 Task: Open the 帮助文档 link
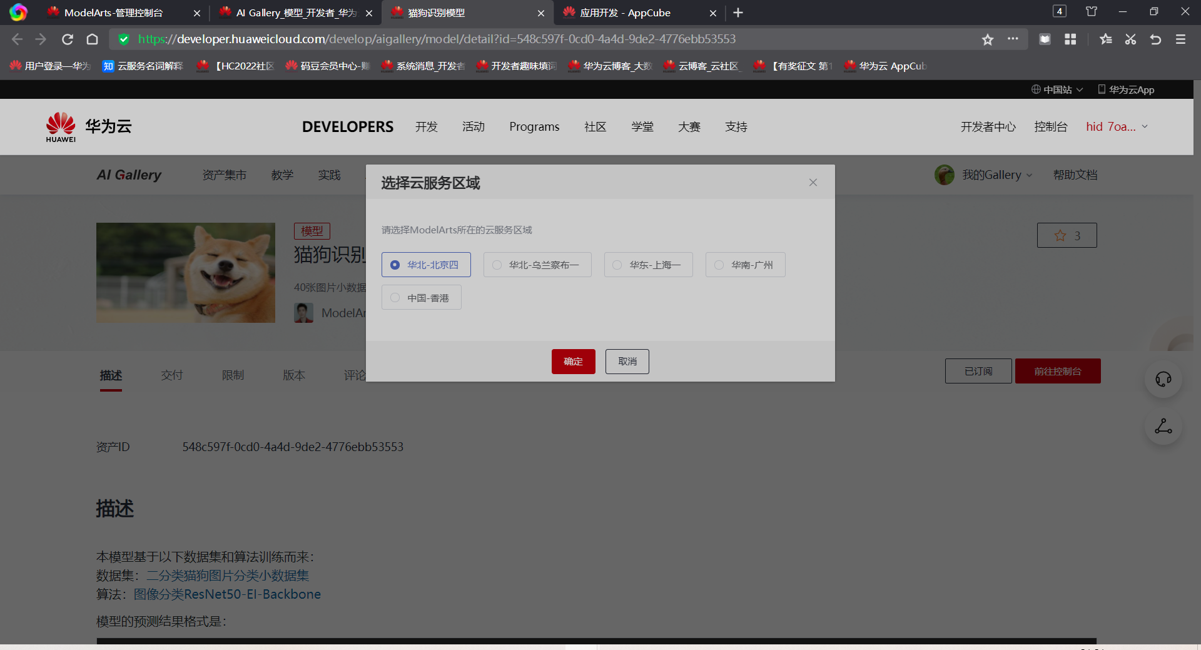(1075, 175)
